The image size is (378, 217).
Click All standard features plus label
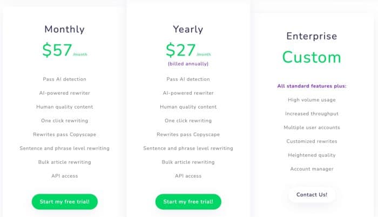coord(312,86)
